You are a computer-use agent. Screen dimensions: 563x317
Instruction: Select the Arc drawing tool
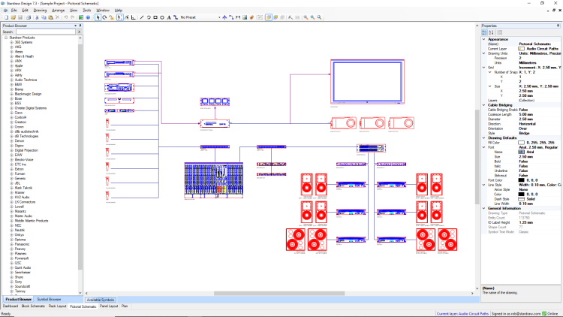point(149,17)
